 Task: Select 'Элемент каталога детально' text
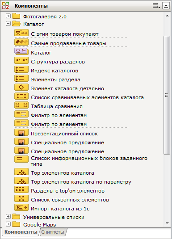coord(67,88)
